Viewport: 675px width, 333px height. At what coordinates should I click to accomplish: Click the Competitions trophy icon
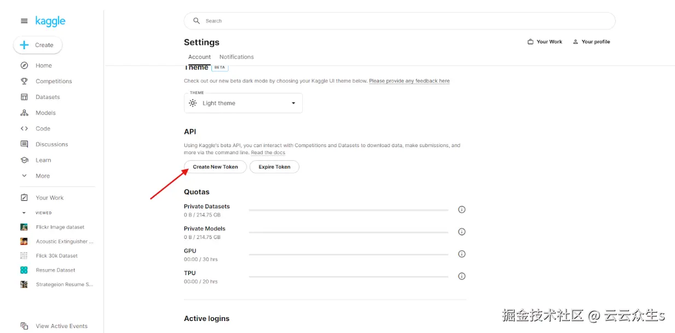point(24,81)
